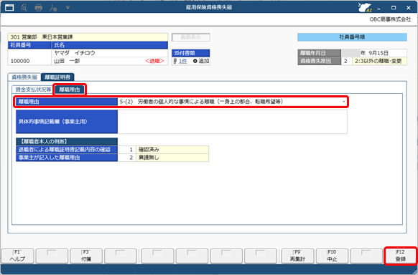Click the F10 中止 function button
418x275 pixels.
click(x=332, y=256)
